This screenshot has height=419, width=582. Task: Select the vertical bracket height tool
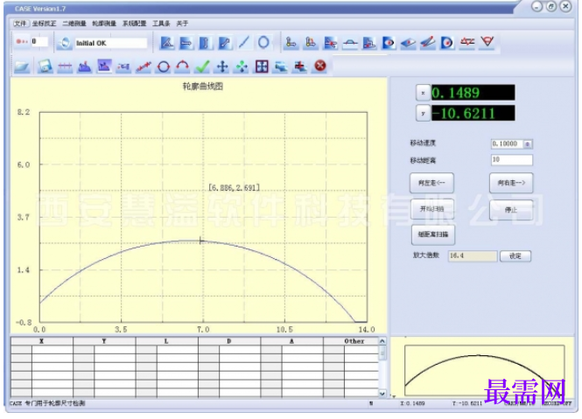pos(205,43)
